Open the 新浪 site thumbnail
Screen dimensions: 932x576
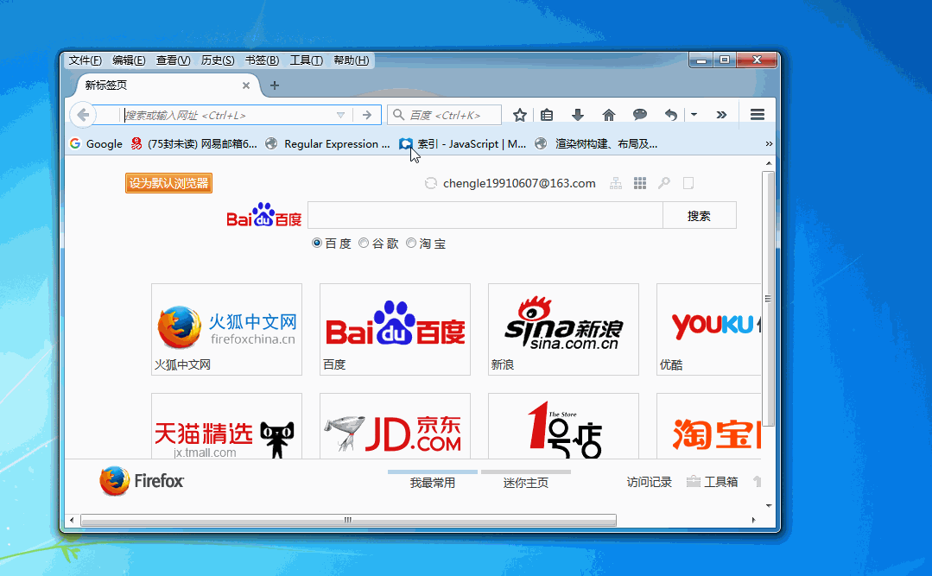[x=563, y=329]
